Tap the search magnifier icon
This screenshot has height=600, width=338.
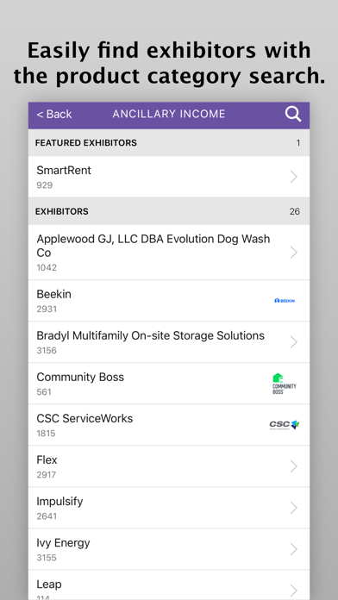293,114
